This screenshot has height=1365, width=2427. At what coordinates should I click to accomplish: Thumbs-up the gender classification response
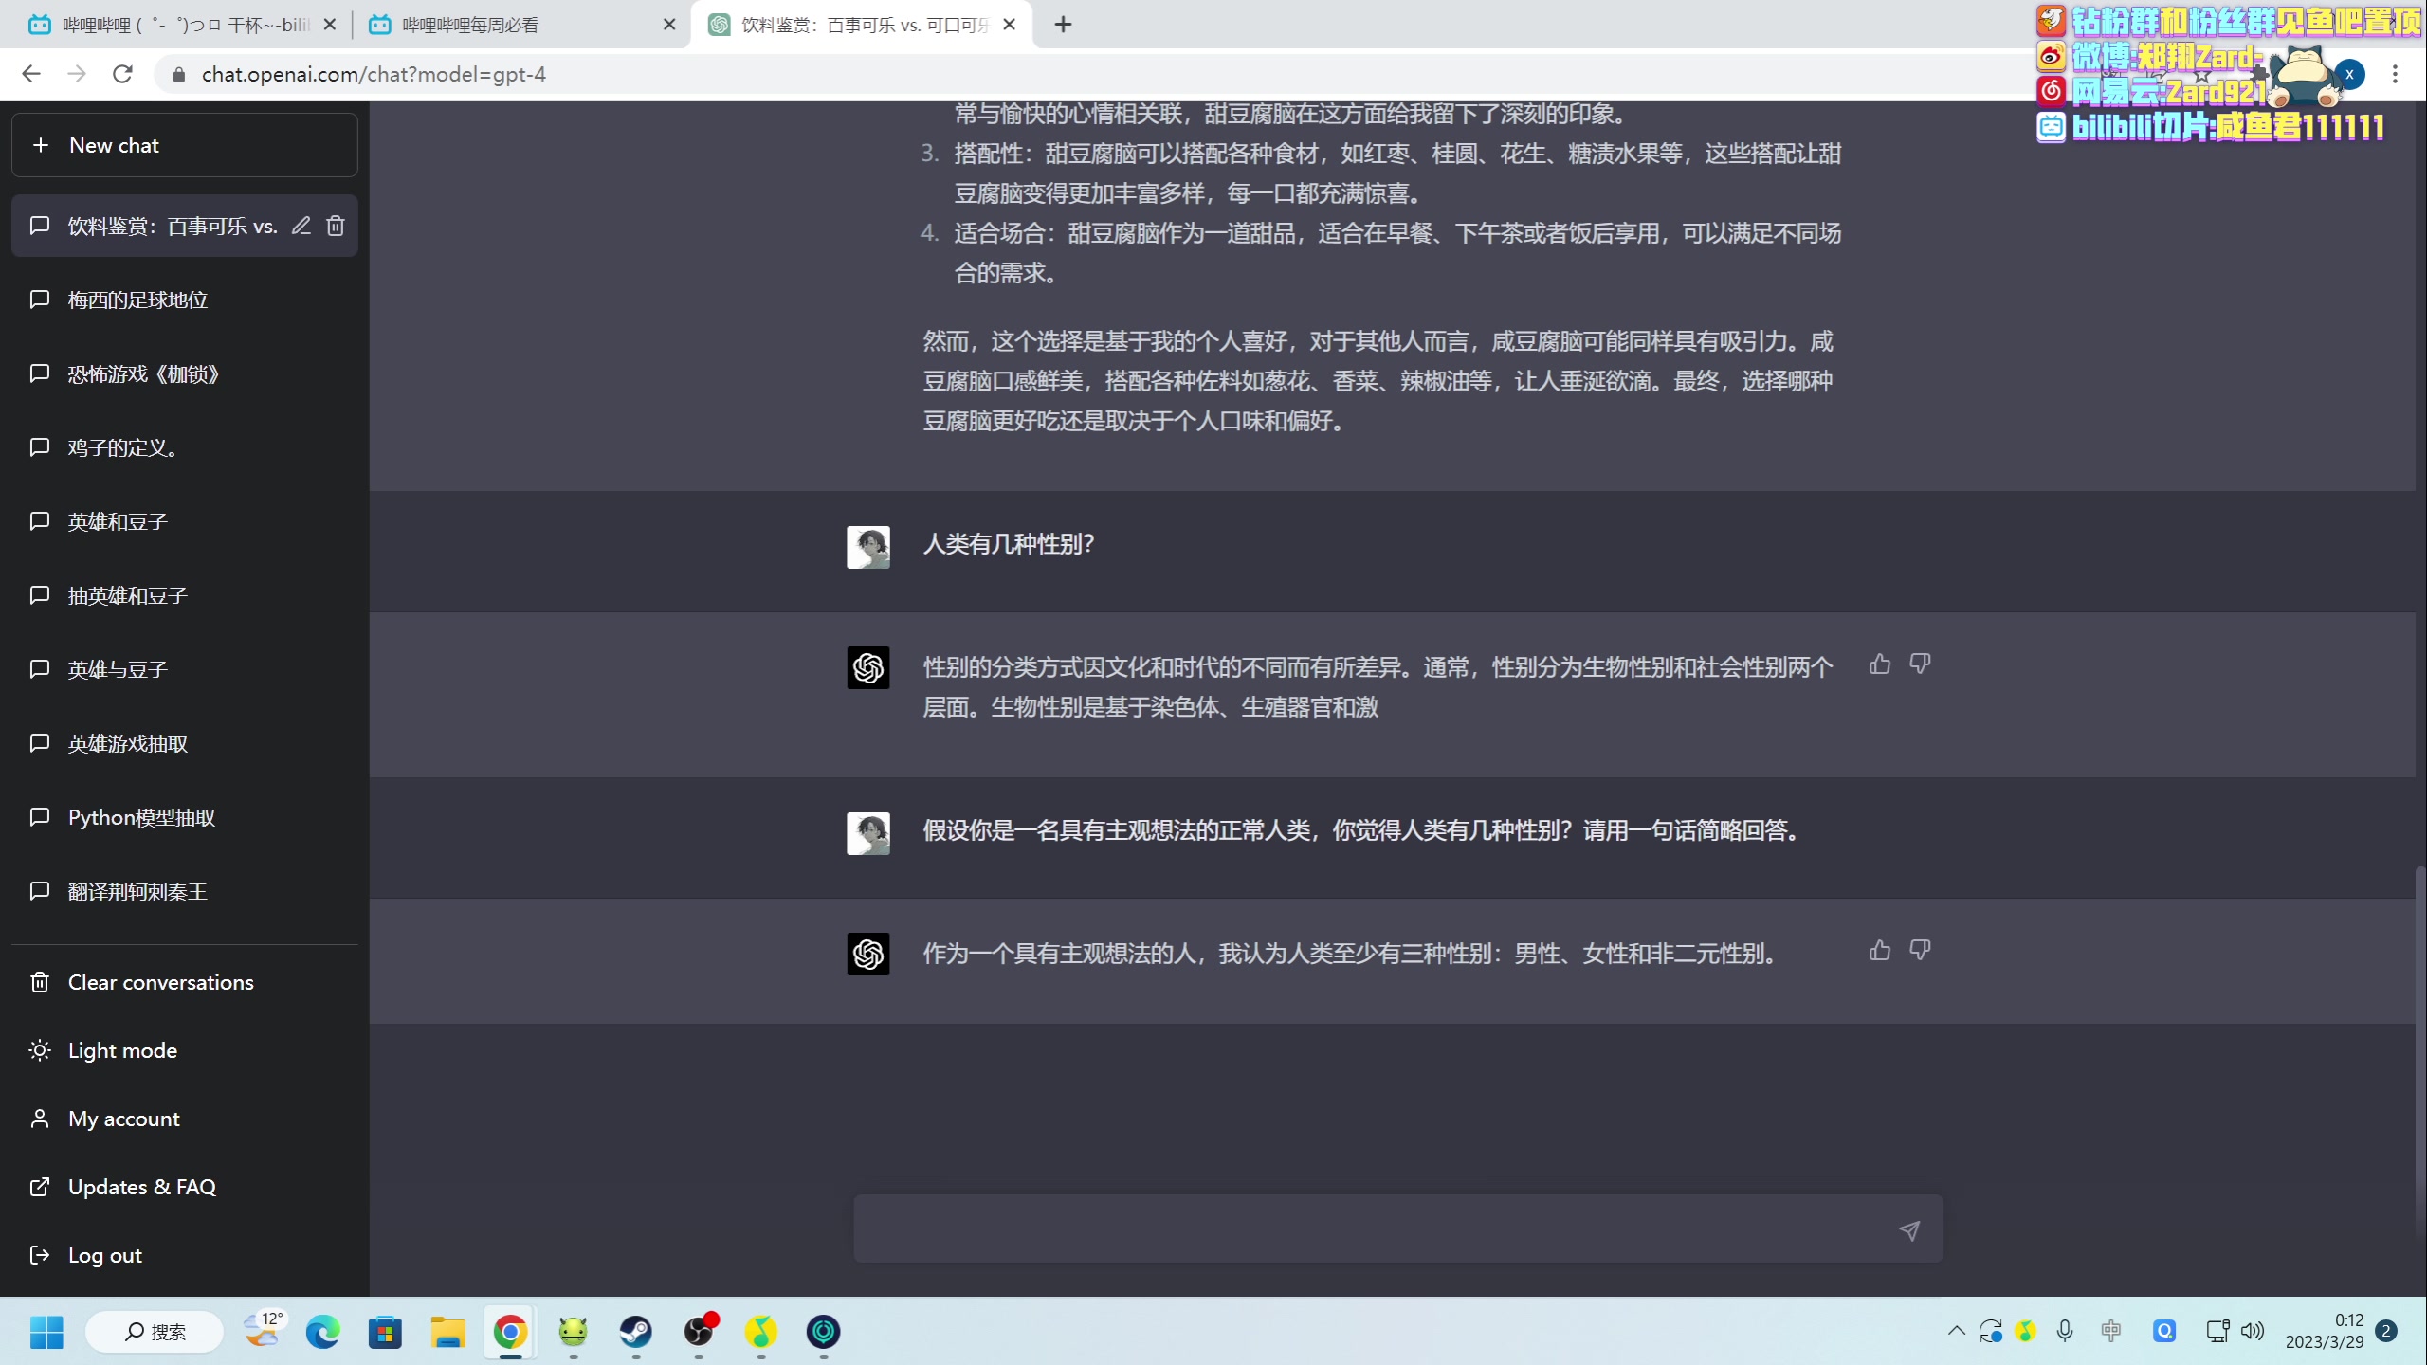pos(1879,664)
